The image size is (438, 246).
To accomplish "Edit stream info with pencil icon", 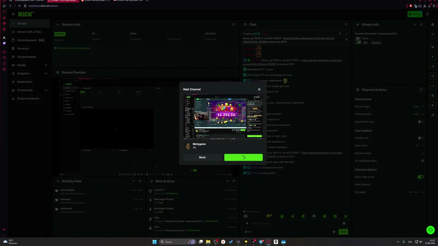I will [415, 25].
